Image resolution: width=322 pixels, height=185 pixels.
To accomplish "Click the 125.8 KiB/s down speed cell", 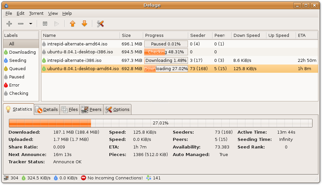I will pos(245,68).
